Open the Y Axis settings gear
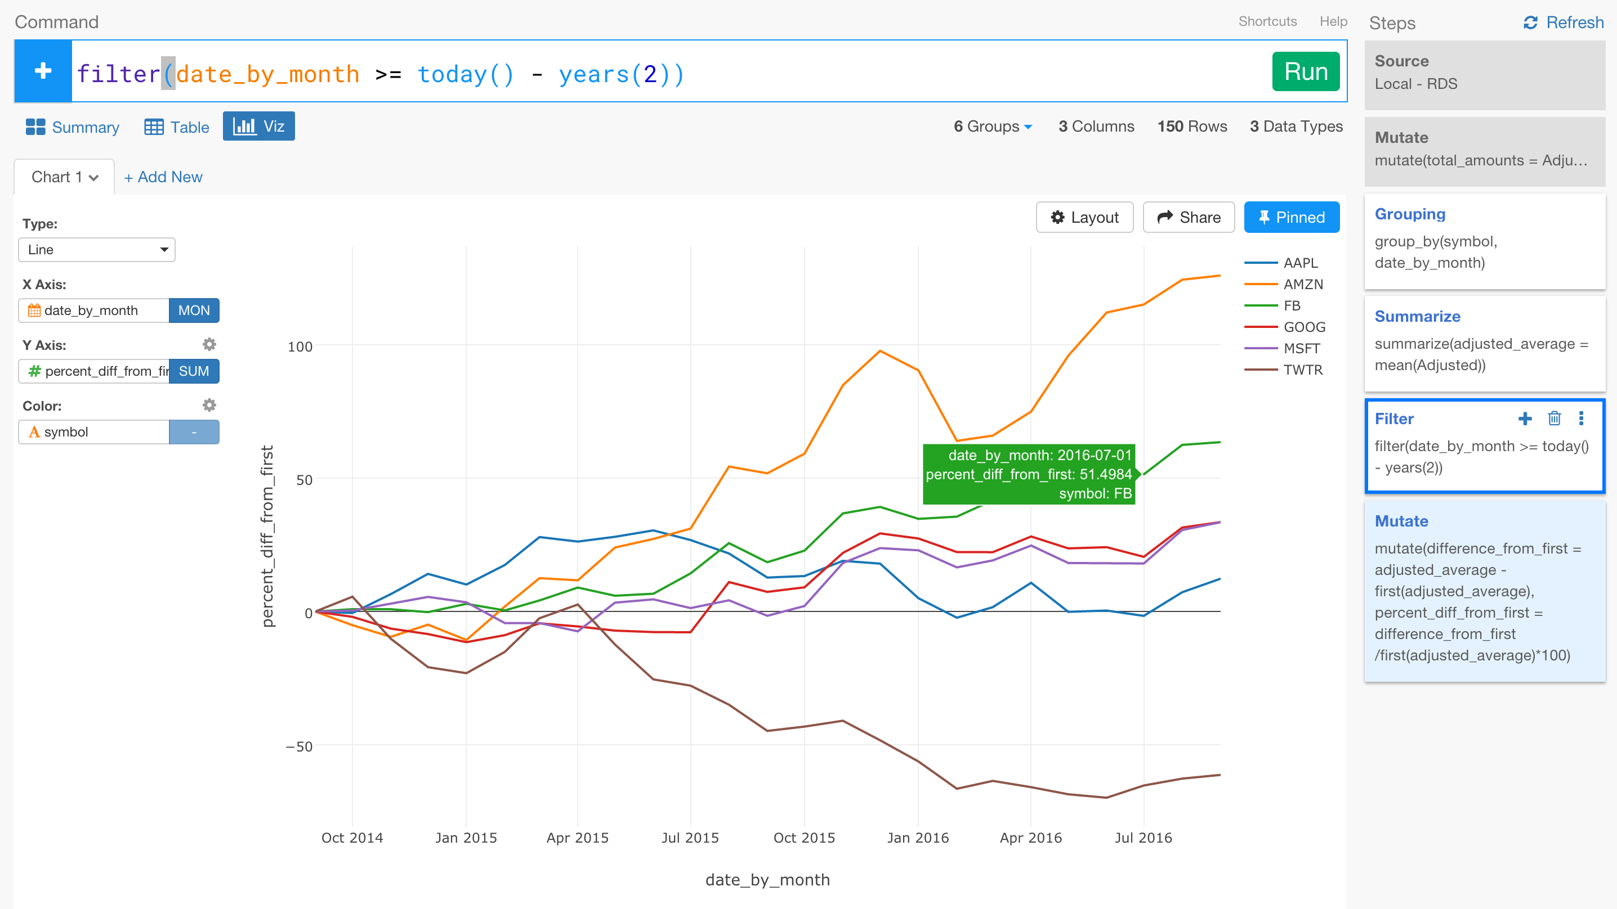Image resolution: width=1617 pixels, height=909 pixels. point(209,344)
